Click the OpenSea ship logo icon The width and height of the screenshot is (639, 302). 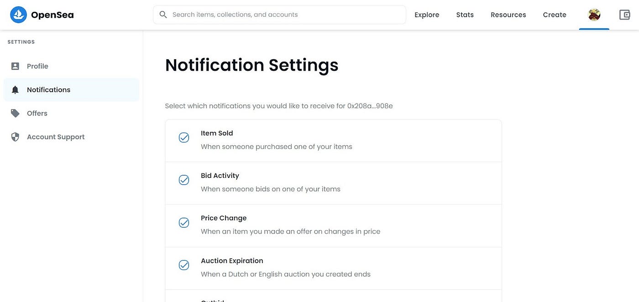pyautogui.click(x=19, y=15)
